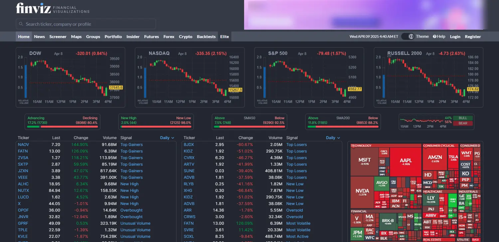Open the Elite tab

click(225, 37)
